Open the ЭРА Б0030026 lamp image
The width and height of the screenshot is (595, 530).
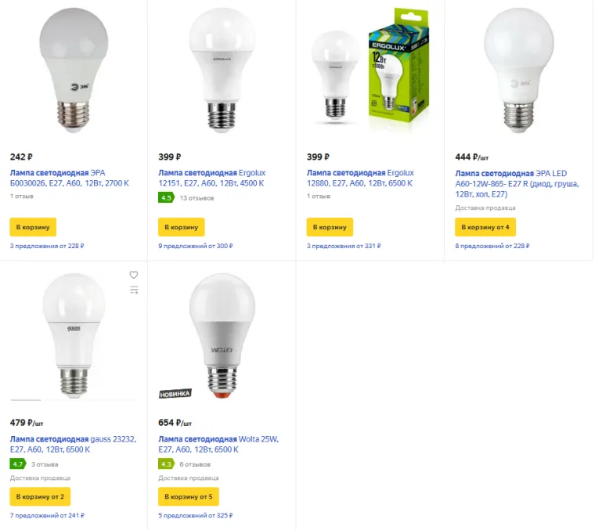point(74,69)
